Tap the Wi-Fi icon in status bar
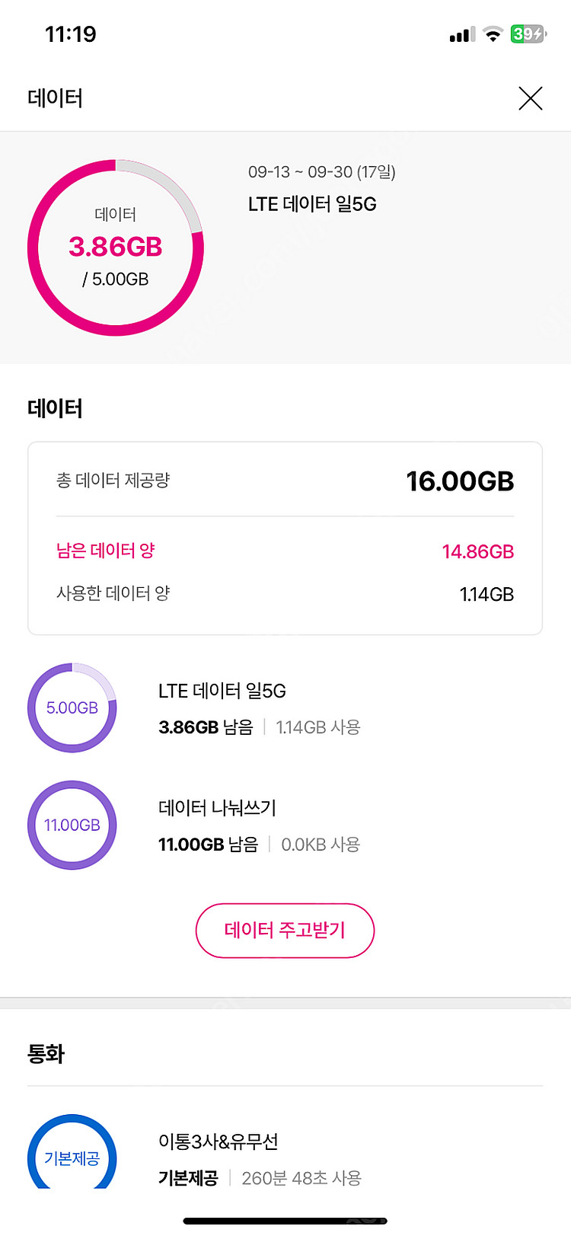 493,34
